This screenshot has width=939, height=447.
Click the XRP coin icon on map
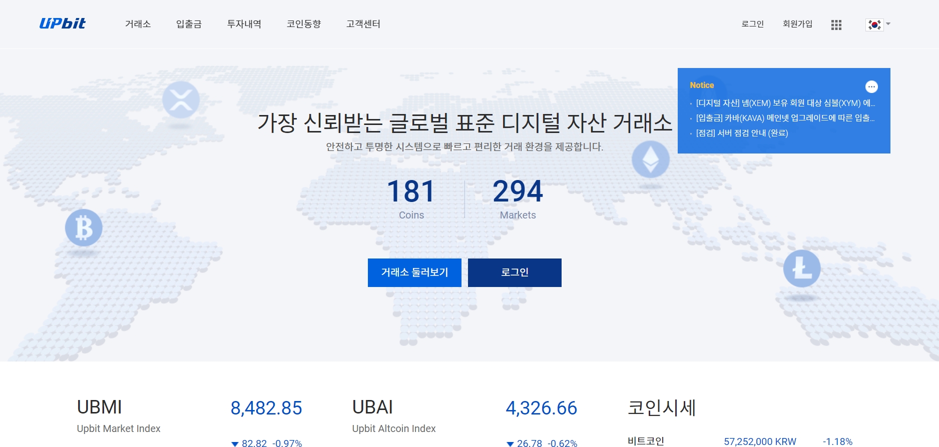pyautogui.click(x=181, y=99)
